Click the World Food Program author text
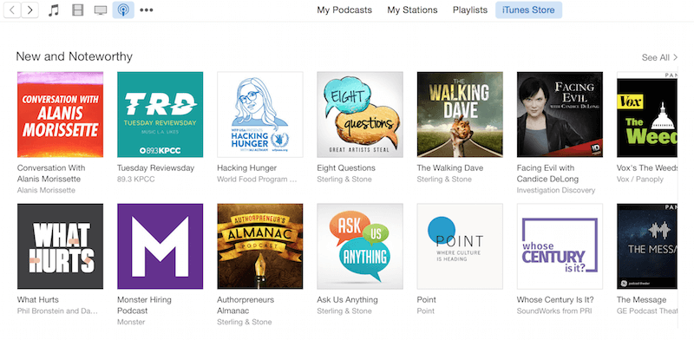Screen dimensions: 694x340 pos(257,180)
